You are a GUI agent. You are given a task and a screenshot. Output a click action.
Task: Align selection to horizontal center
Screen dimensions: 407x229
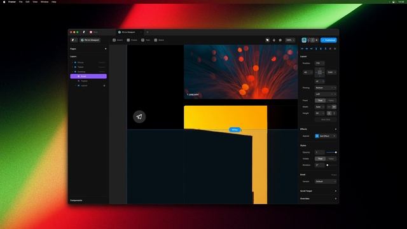(x=307, y=49)
